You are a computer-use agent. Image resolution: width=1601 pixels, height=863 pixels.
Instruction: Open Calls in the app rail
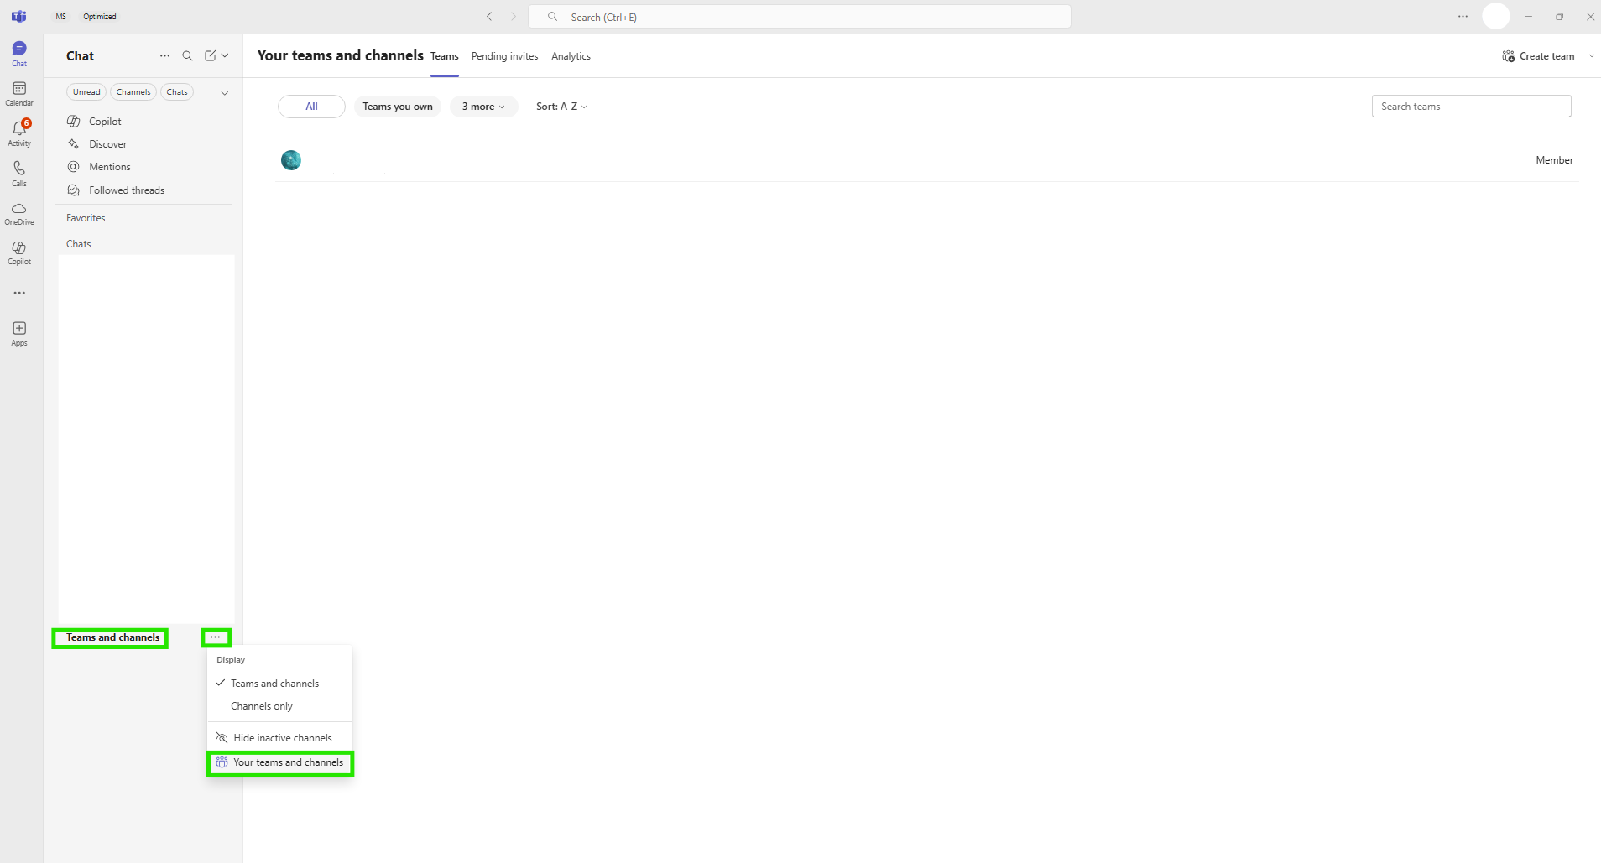pyautogui.click(x=19, y=174)
